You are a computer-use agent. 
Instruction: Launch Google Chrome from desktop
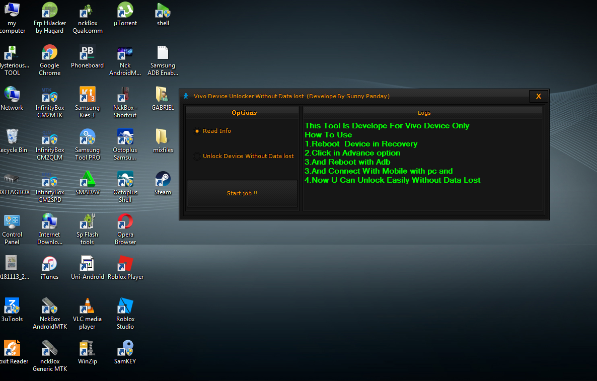(x=49, y=60)
